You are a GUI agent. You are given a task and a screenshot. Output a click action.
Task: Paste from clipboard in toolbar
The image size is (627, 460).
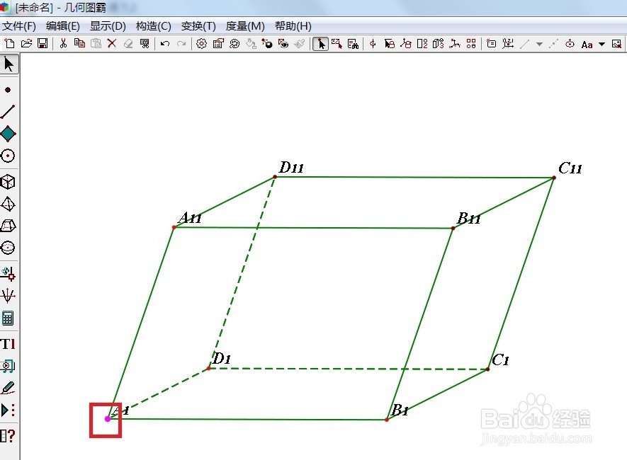pyautogui.click(x=96, y=43)
